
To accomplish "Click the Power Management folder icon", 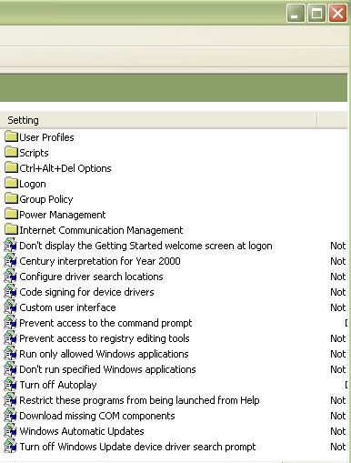I will tap(11, 214).
